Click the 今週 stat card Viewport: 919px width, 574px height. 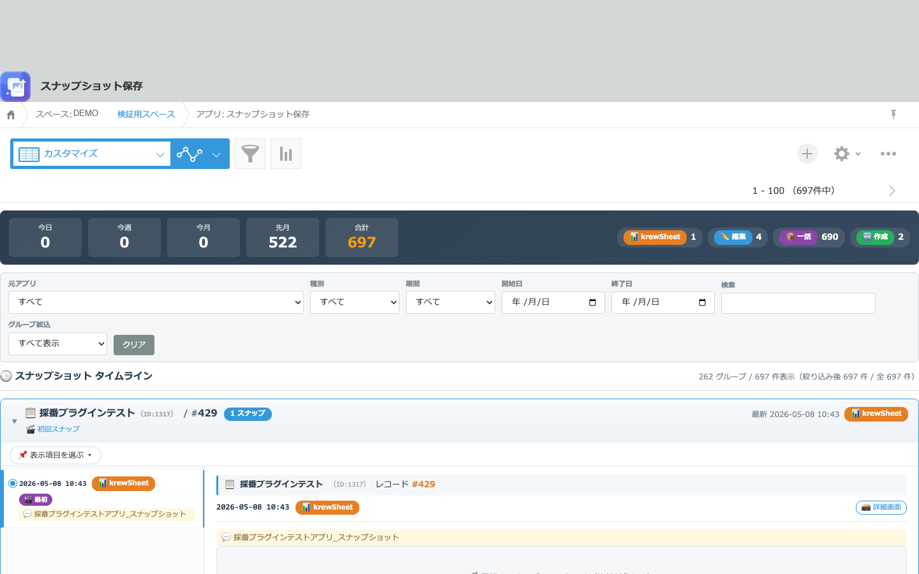(124, 237)
